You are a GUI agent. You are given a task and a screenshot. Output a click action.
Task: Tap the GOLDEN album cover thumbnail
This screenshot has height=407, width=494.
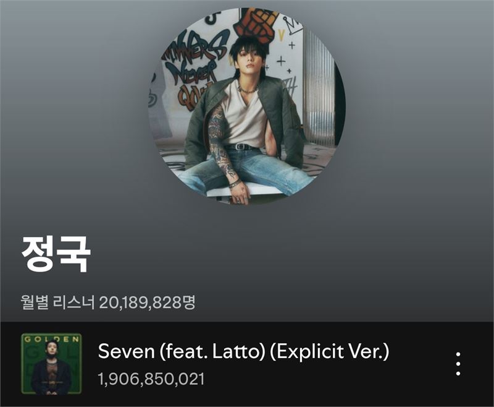(51, 364)
